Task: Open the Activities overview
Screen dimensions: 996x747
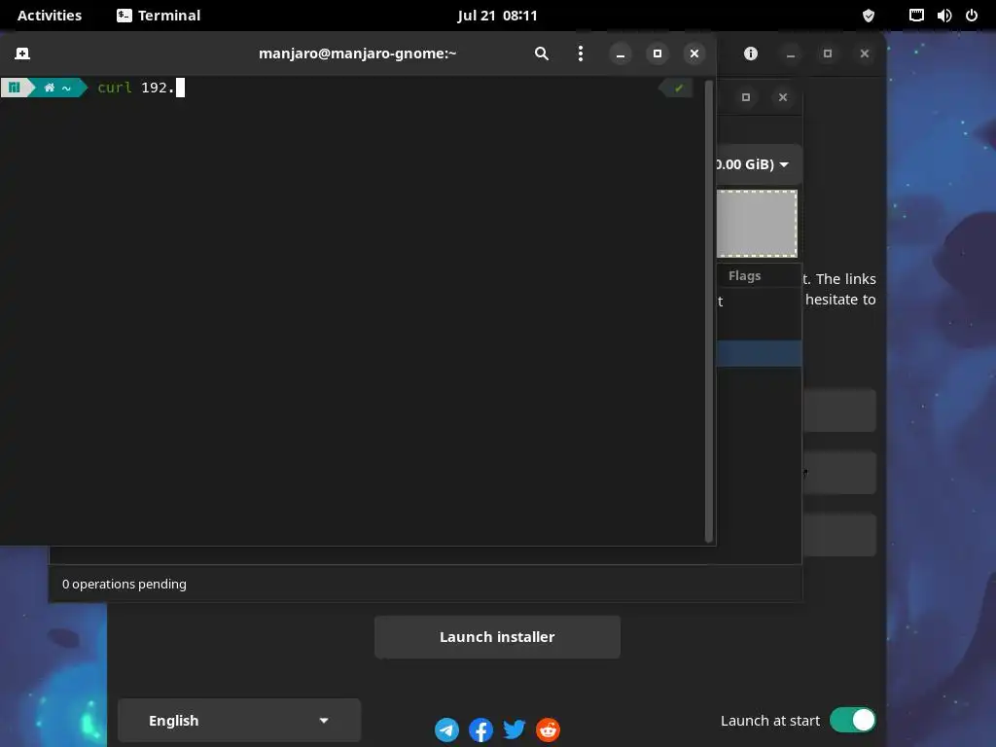Action: (x=50, y=16)
